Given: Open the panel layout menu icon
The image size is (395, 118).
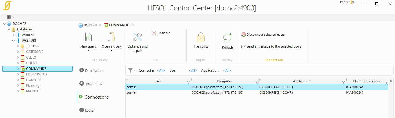Looking at the screenshot, I should pyautogui.click(x=9, y=17).
